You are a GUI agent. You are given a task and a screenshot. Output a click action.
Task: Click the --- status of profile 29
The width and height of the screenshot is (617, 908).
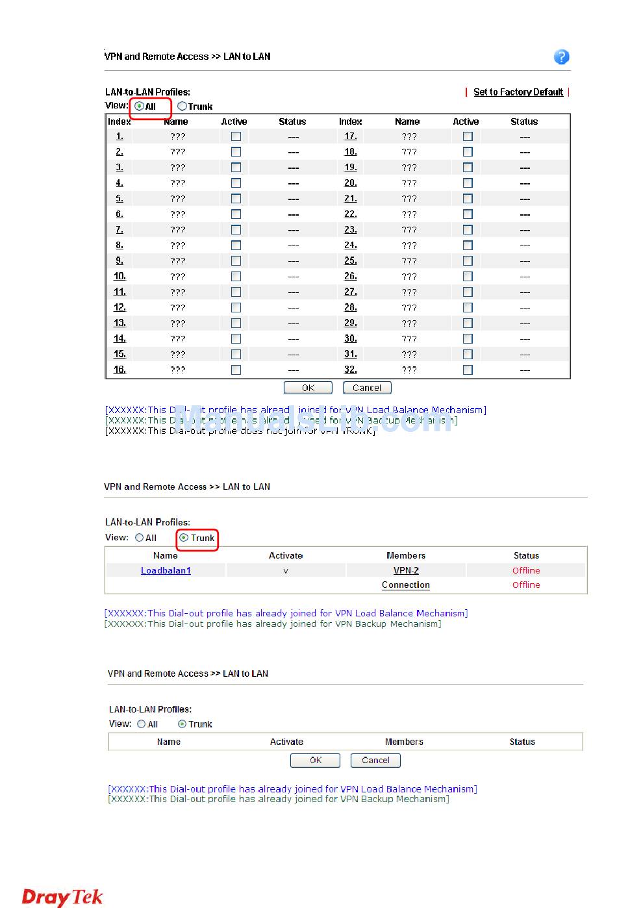pyautogui.click(x=525, y=323)
